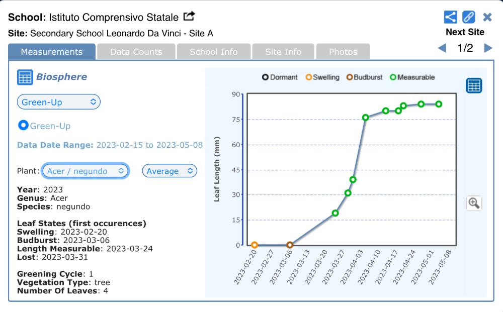503x312 pixels.
Task: Select the Green-Up radio button
Action: click(23, 125)
